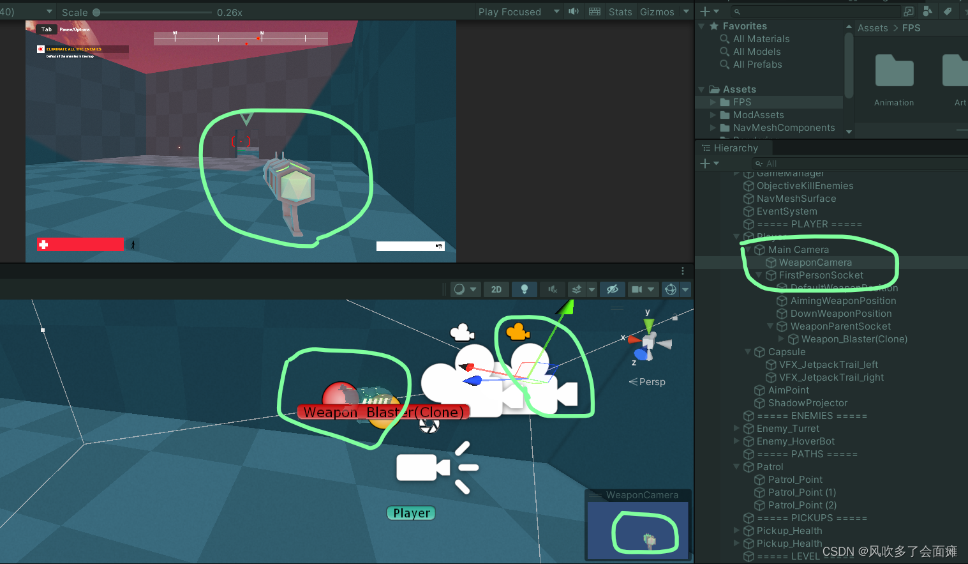Toggle scene lighting with the bulb icon

pyautogui.click(x=525, y=289)
